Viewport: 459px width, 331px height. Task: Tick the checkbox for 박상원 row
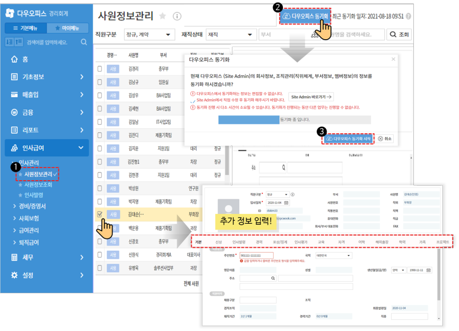(x=100, y=189)
